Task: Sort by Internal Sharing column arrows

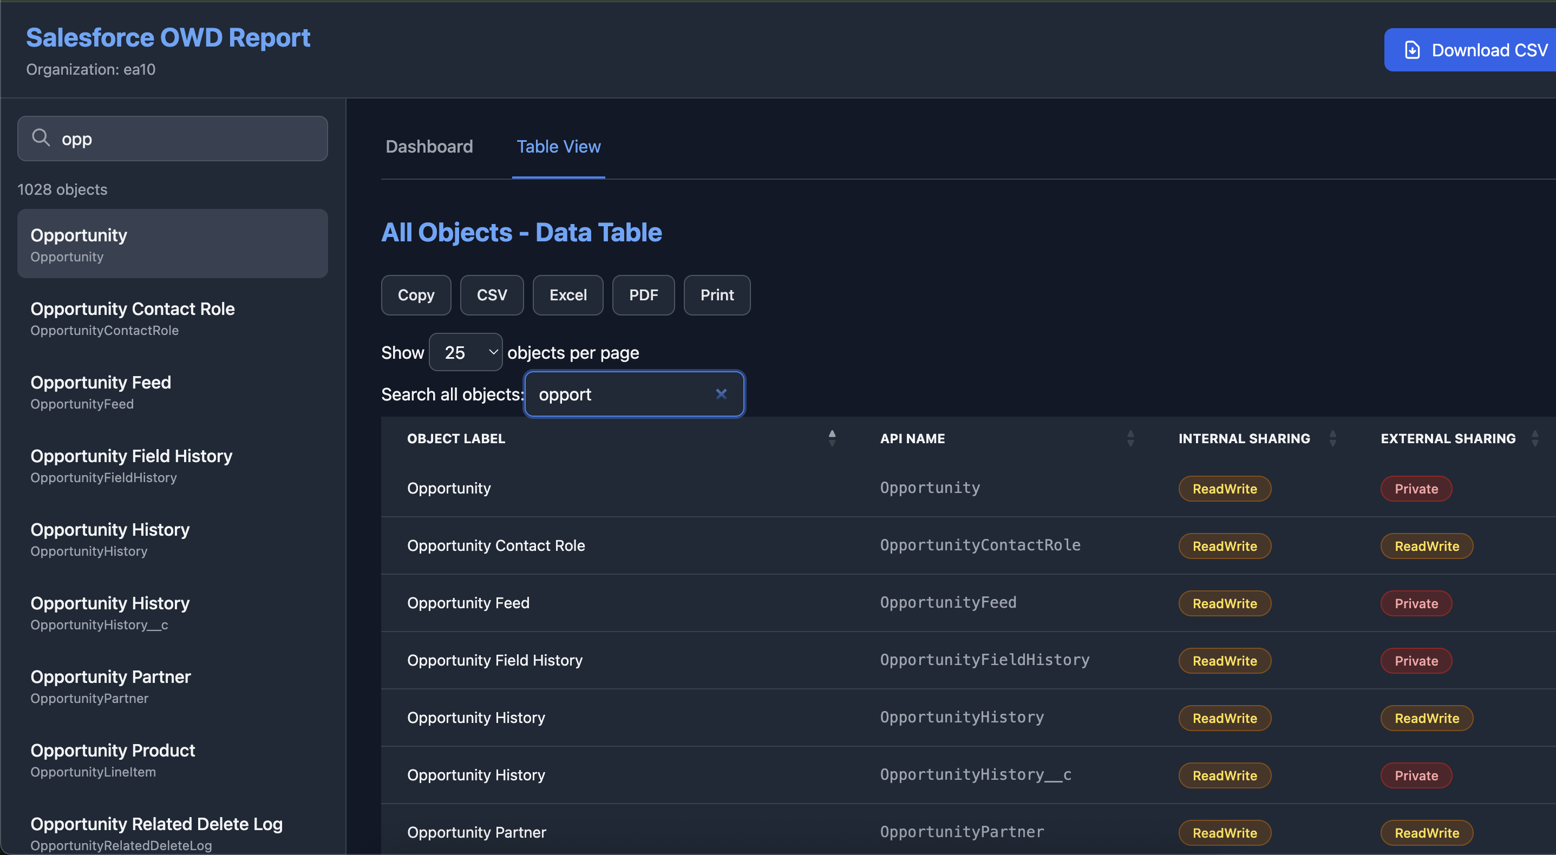Action: coord(1332,438)
